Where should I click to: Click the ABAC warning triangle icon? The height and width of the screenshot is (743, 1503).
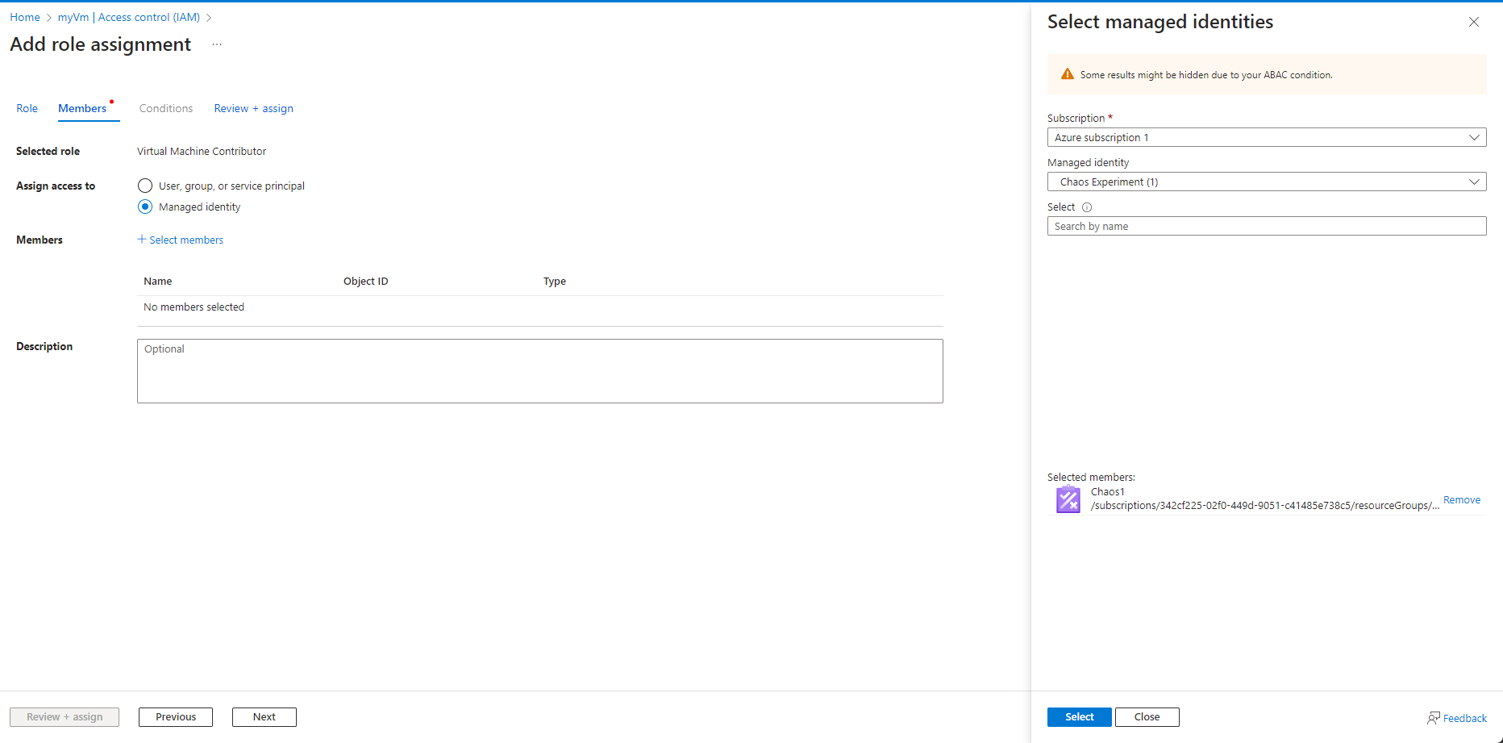1067,74
